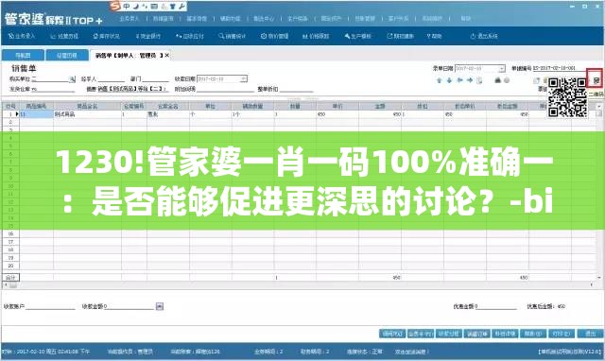Screen dimensions: 605x361
Task: Open the Sogou soft keyboard icon
Action: tap(154, 7)
